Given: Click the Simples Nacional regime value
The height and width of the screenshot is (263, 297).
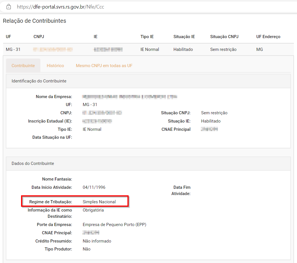Looking at the screenshot, I should click(x=99, y=202).
